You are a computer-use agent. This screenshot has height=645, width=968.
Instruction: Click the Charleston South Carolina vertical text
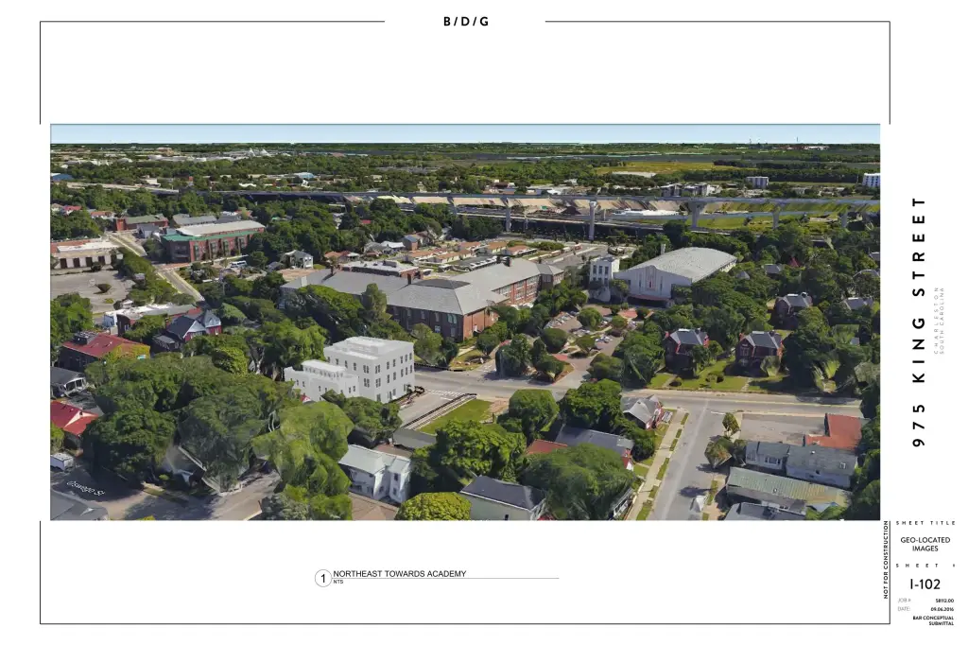pos(939,320)
